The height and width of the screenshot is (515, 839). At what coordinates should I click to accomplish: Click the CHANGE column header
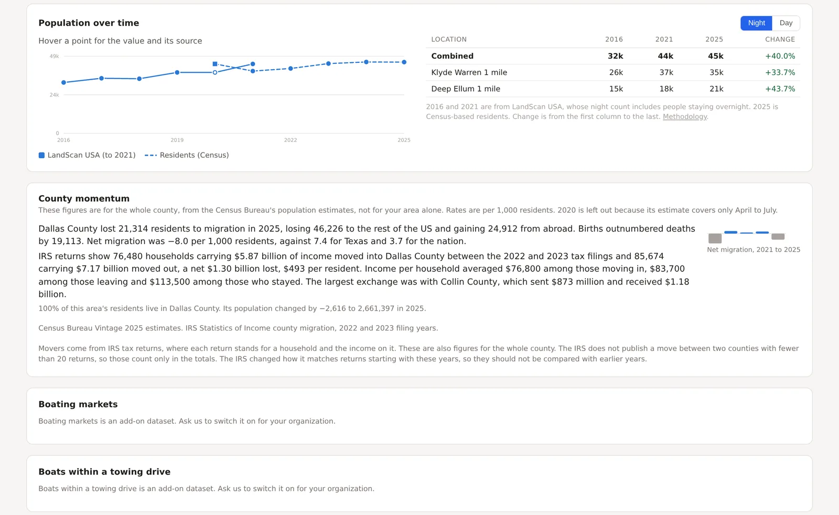(x=780, y=39)
